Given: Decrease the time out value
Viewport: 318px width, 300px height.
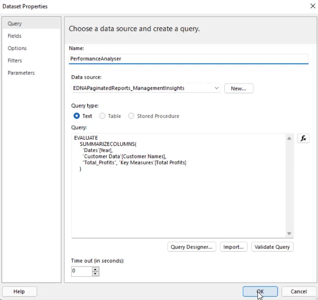Looking at the screenshot, I should point(95,274).
